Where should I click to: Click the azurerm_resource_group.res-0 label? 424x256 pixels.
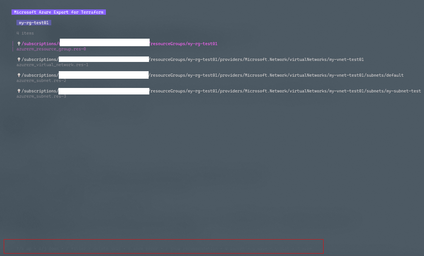coord(51,49)
